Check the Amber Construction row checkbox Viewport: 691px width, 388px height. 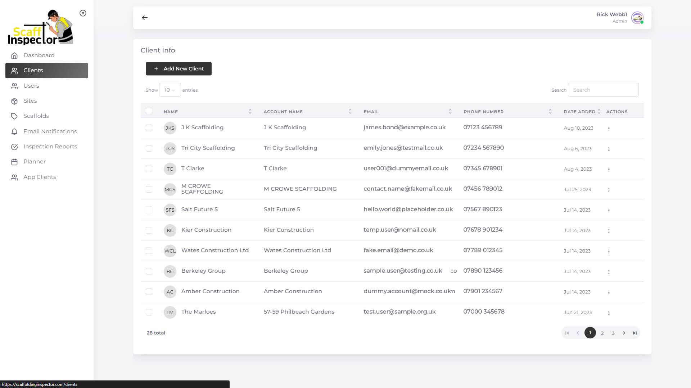[x=149, y=292]
